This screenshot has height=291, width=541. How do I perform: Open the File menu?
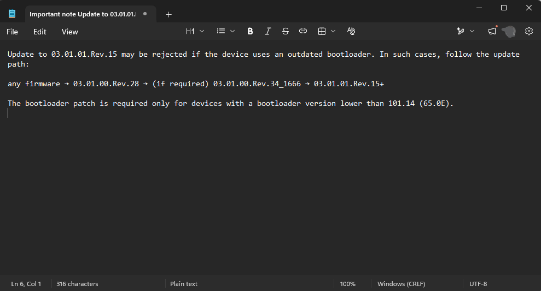click(12, 32)
